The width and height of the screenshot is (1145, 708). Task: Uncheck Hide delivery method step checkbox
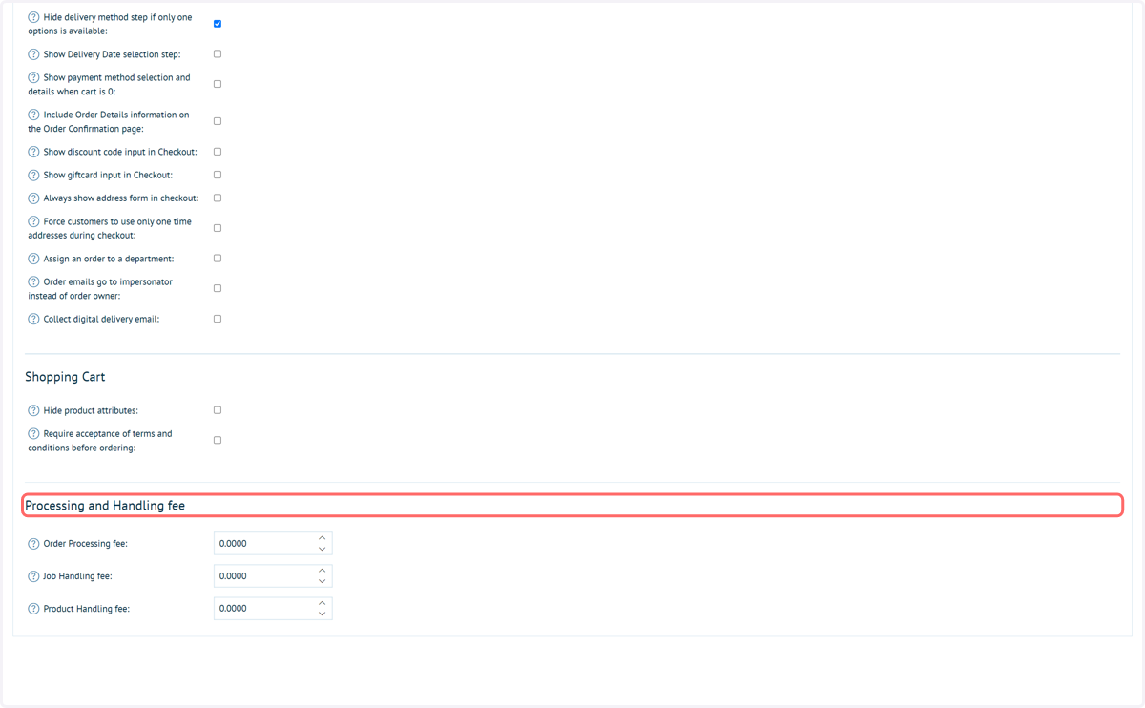pos(218,24)
